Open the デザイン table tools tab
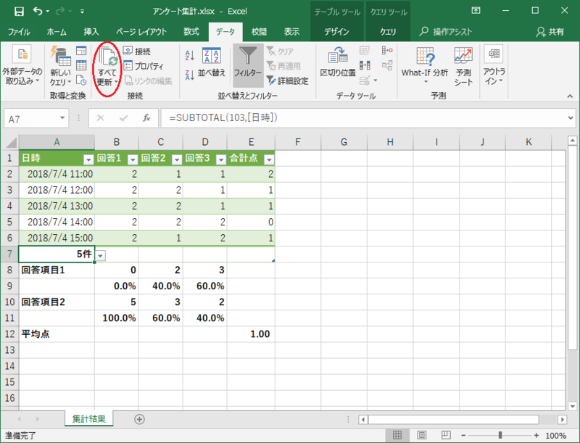Image resolution: width=580 pixels, height=443 pixels. click(336, 32)
